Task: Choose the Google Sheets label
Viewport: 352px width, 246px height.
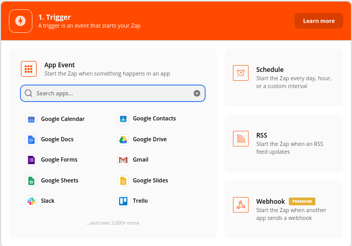Action: (x=60, y=180)
